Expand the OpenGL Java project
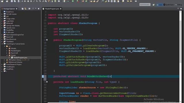This screenshot has width=184, height=103. tap(2, 28)
